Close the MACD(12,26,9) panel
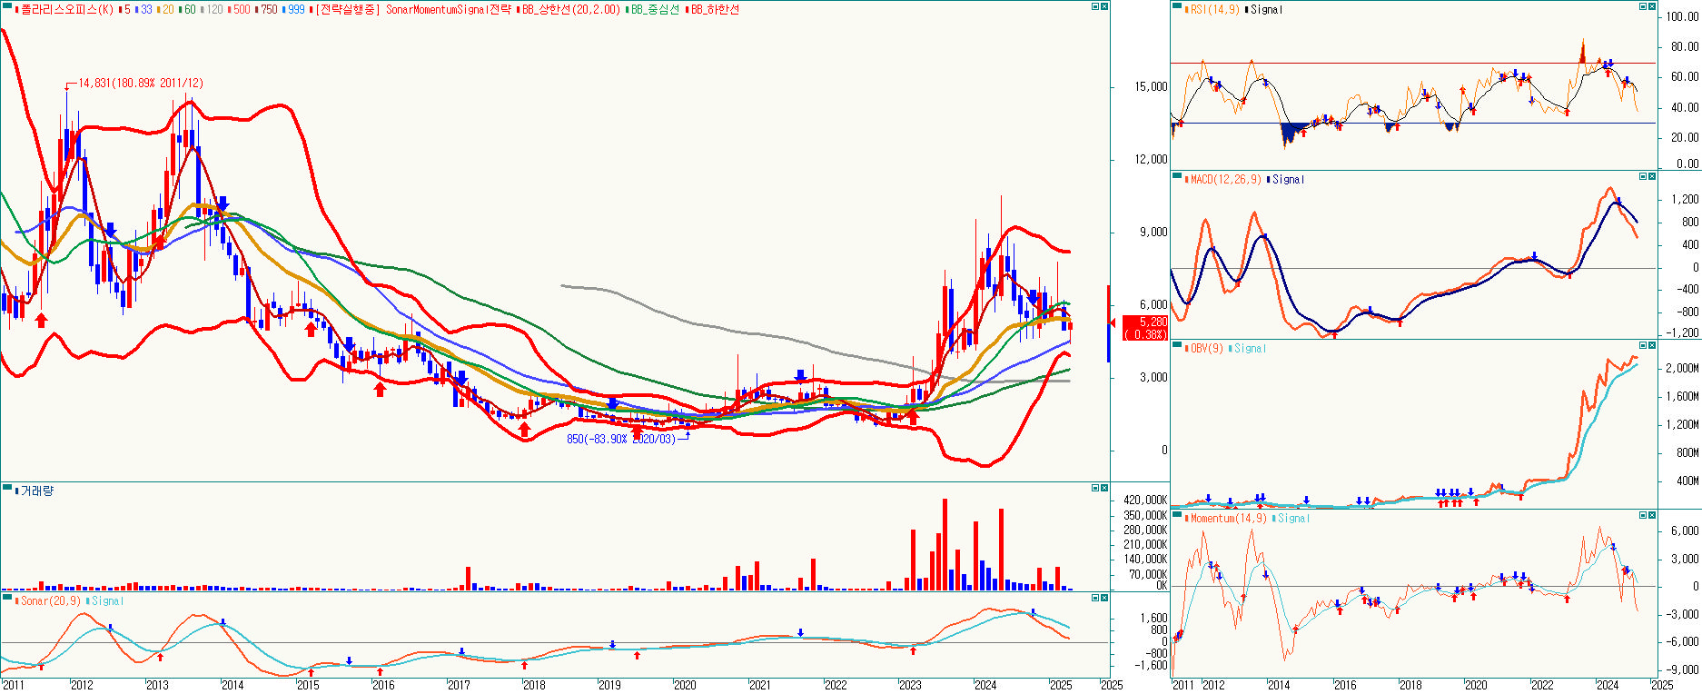This screenshot has height=694, width=1702. (x=1652, y=176)
